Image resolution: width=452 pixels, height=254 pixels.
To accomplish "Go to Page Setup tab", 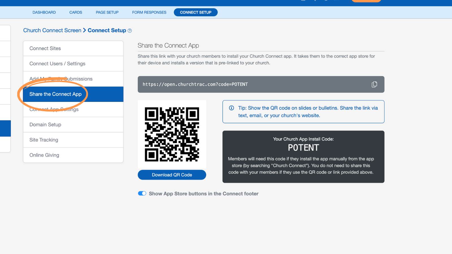I will [x=107, y=12].
